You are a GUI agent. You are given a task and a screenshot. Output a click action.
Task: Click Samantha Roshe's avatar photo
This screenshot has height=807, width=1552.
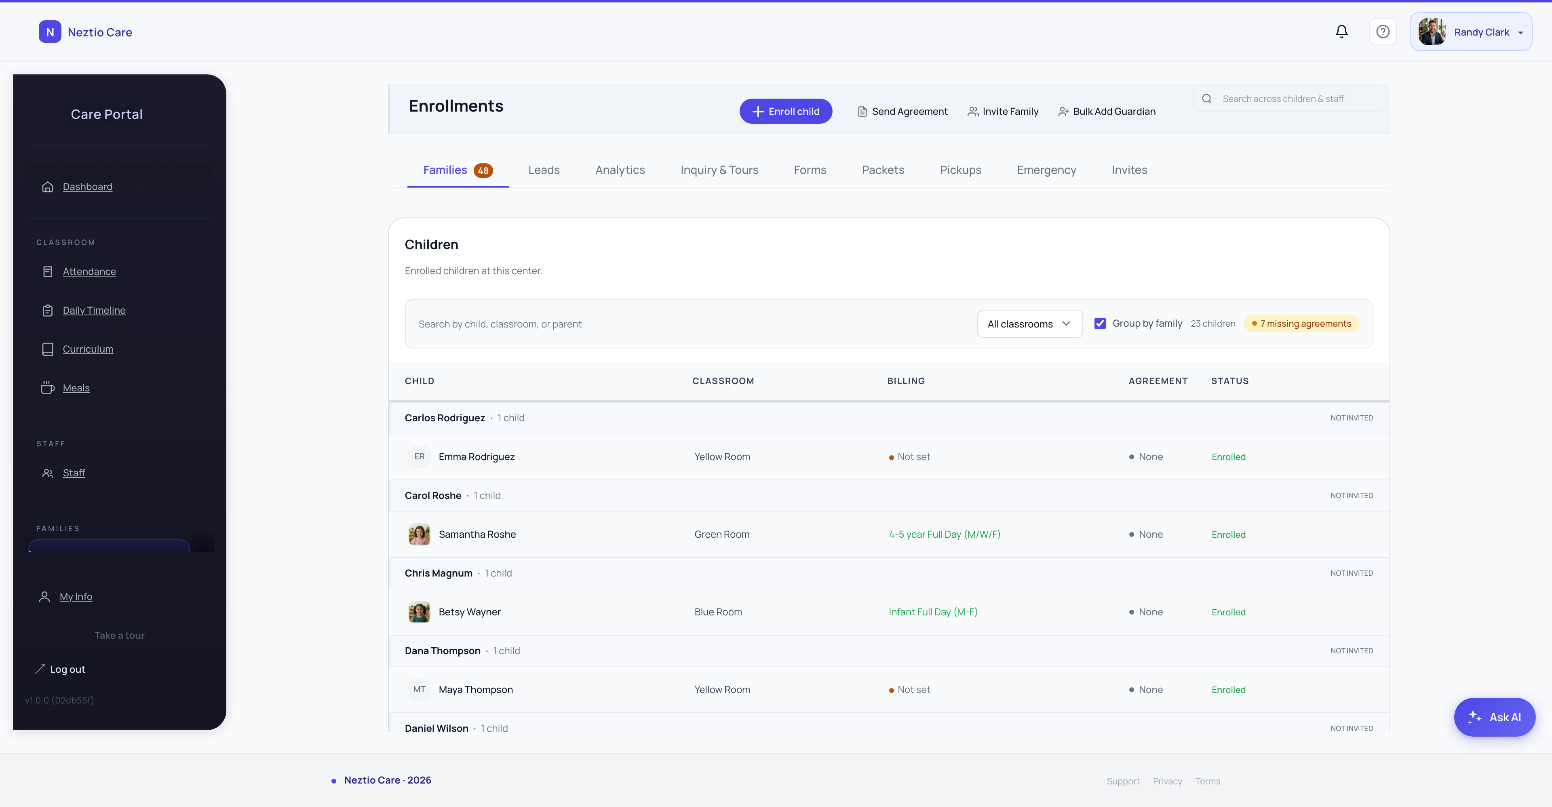coord(420,534)
